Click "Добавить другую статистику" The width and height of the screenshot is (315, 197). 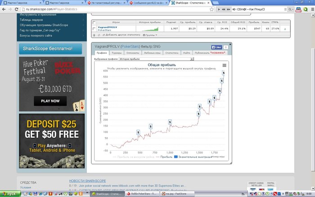[x=121, y=35]
